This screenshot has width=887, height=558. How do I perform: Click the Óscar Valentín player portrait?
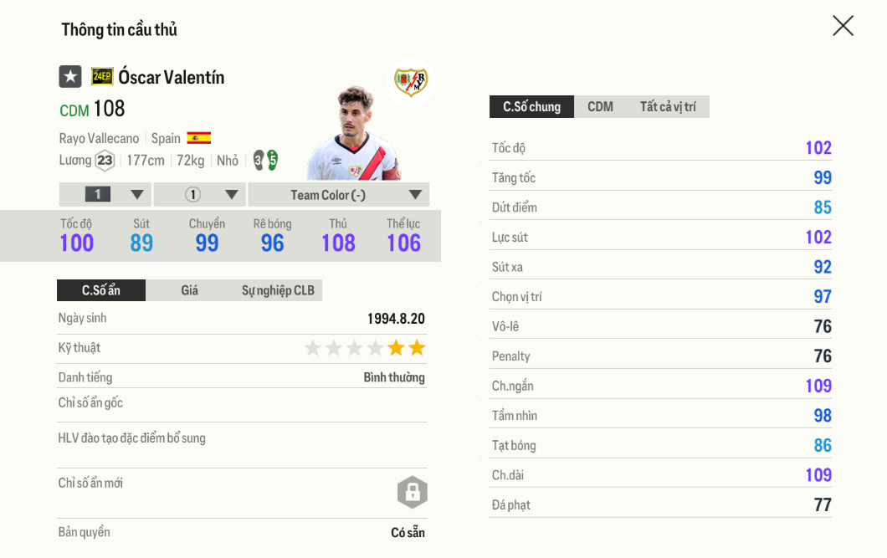click(353, 134)
